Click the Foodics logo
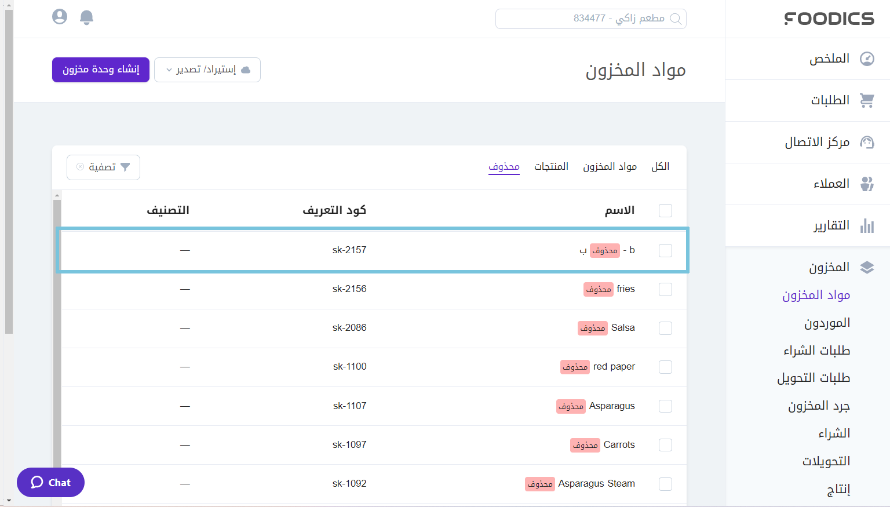 829,19
